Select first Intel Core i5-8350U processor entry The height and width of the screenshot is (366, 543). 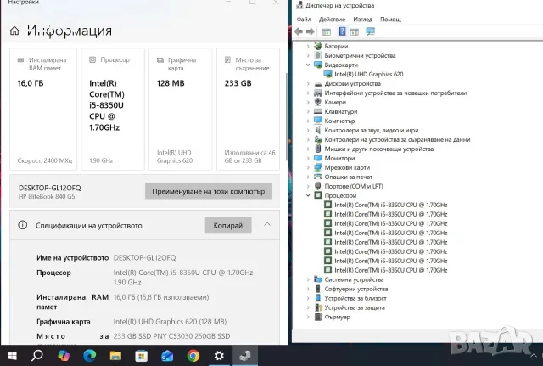coord(390,205)
